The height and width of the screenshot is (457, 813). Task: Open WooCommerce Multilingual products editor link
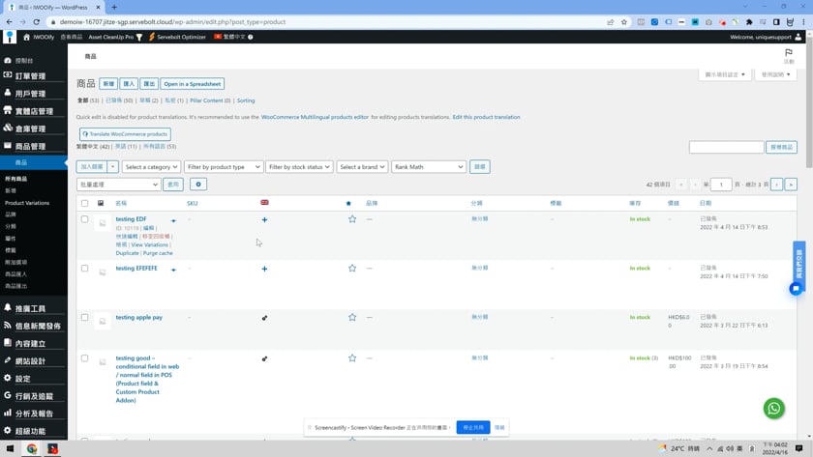[x=315, y=117]
